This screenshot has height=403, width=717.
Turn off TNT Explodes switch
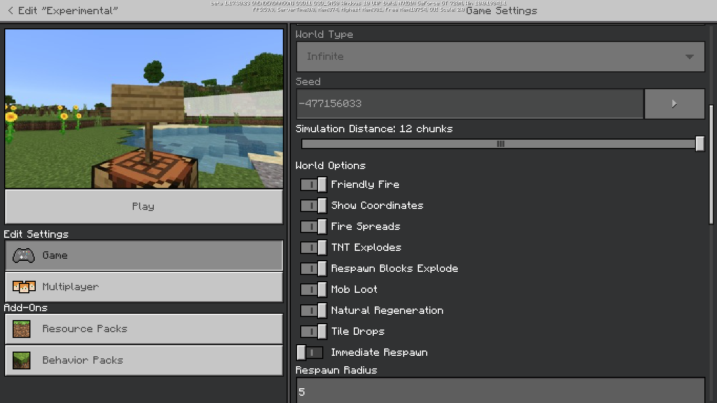click(313, 248)
